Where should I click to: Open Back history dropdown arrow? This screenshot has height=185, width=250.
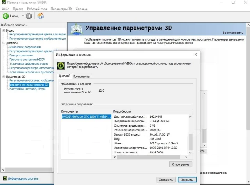[23, 16]
